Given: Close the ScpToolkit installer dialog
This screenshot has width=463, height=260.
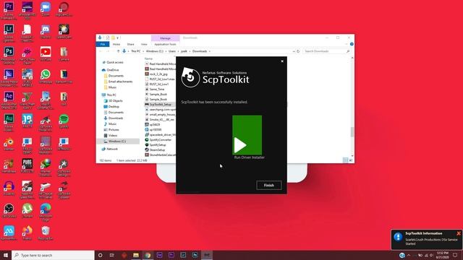Looking at the screenshot, I should (x=282, y=61).
